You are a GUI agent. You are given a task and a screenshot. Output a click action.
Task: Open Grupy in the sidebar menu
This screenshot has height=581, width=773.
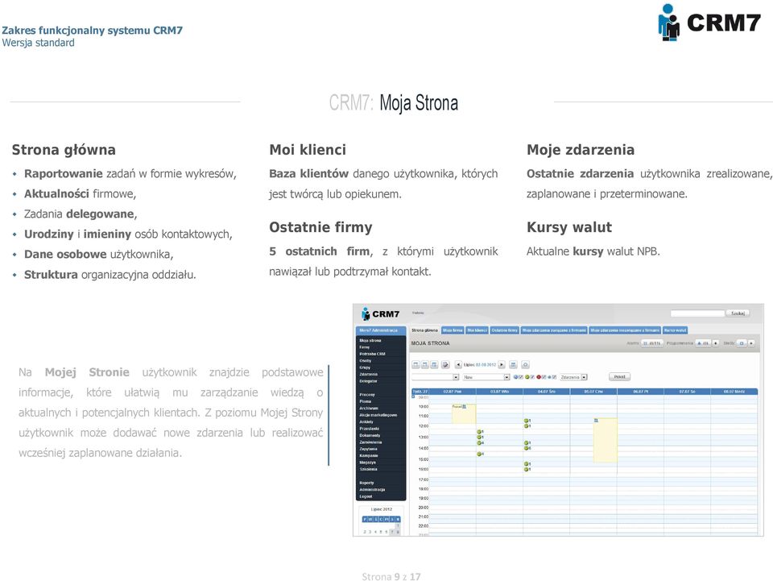(x=365, y=367)
